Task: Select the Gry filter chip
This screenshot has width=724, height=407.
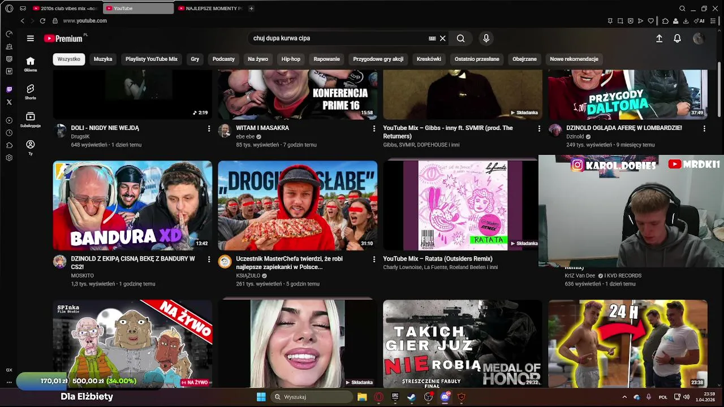Action: click(195, 59)
